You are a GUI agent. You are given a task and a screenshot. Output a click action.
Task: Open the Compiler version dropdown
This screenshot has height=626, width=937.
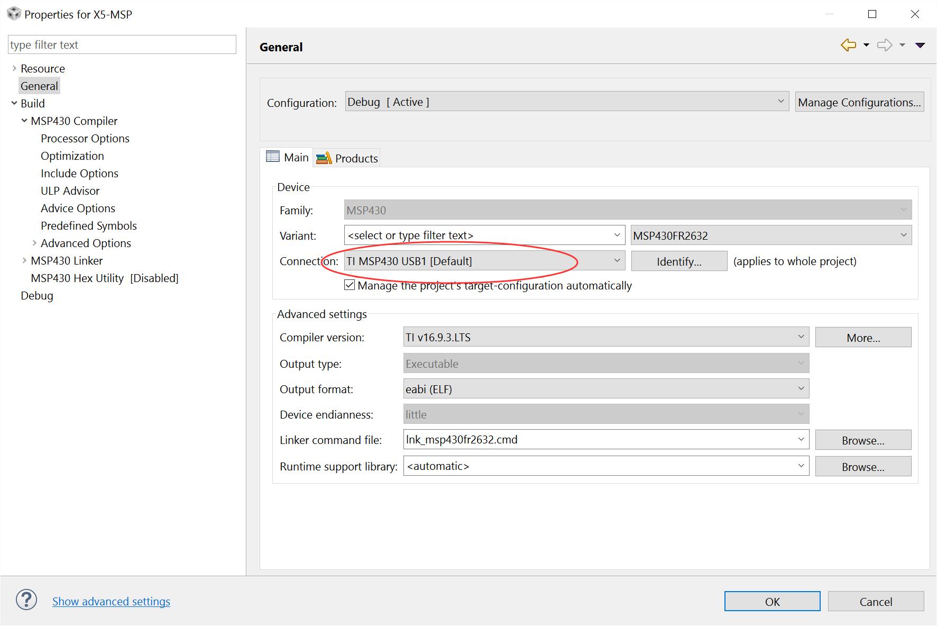click(605, 337)
